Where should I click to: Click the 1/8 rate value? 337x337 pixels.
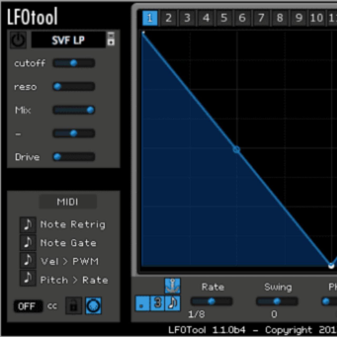196,314
